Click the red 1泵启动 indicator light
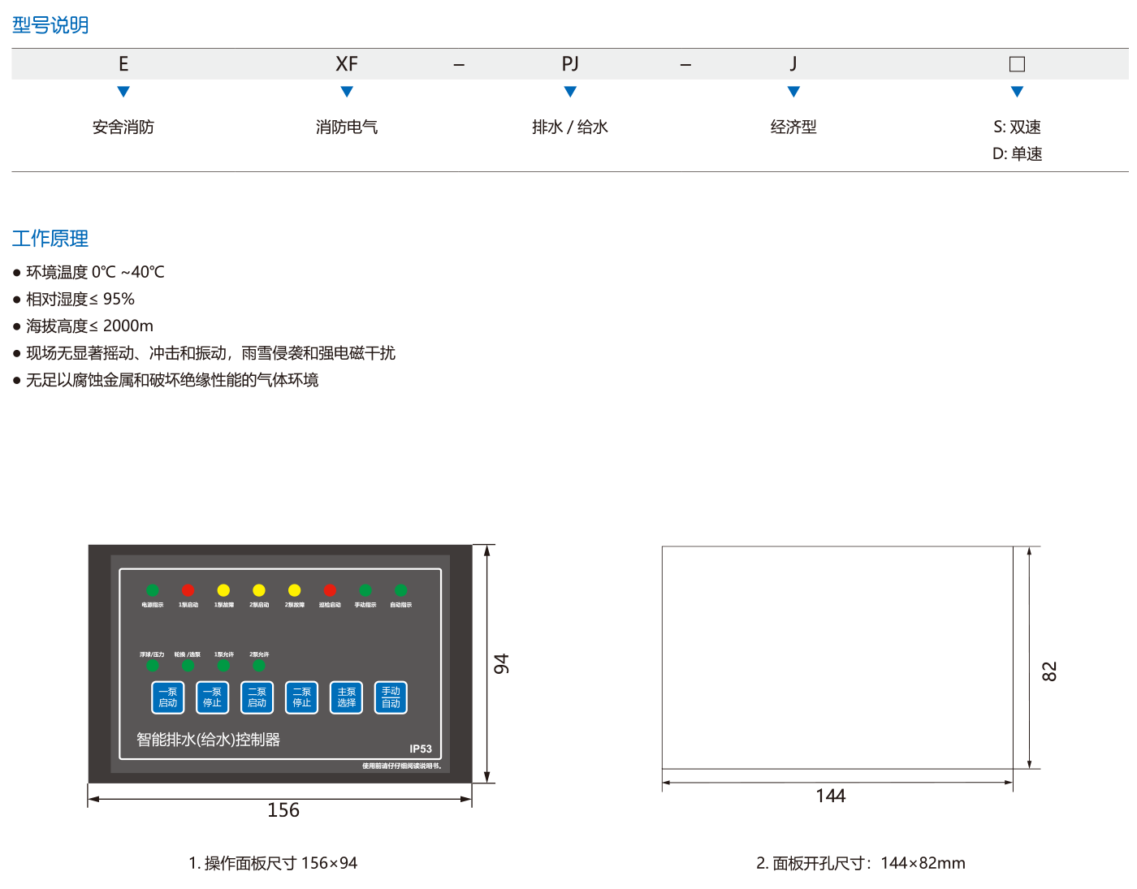This screenshot has height=889, width=1137. pyautogui.click(x=188, y=590)
